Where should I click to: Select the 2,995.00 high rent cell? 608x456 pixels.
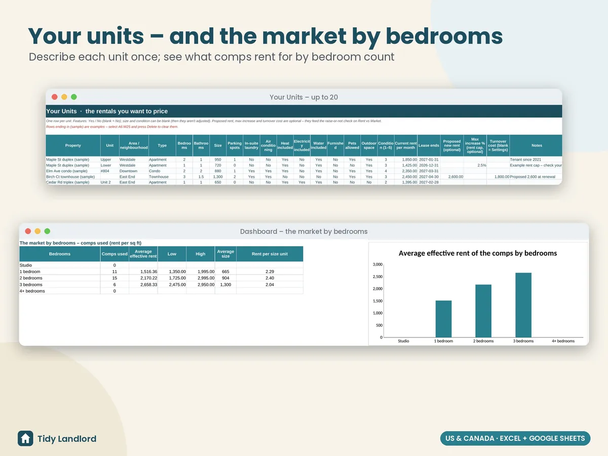coord(201,278)
